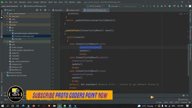The width and height of the screenshot is (192, 108).
Task: Open the Navigate menu
Action: [x=22, y=2]
